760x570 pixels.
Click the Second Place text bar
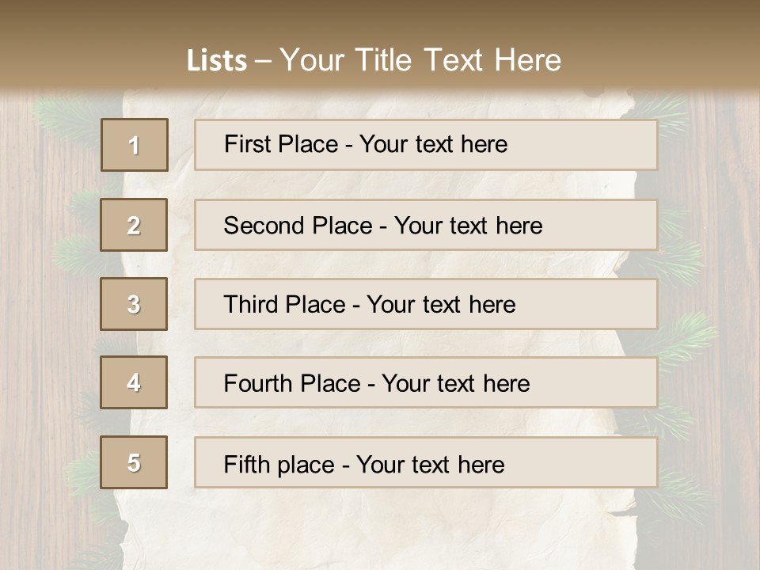click(x=426, y=225)
